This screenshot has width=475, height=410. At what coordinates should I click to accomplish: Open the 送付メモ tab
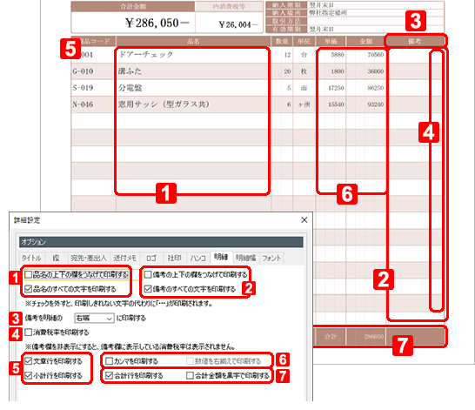tap(124, 258)
